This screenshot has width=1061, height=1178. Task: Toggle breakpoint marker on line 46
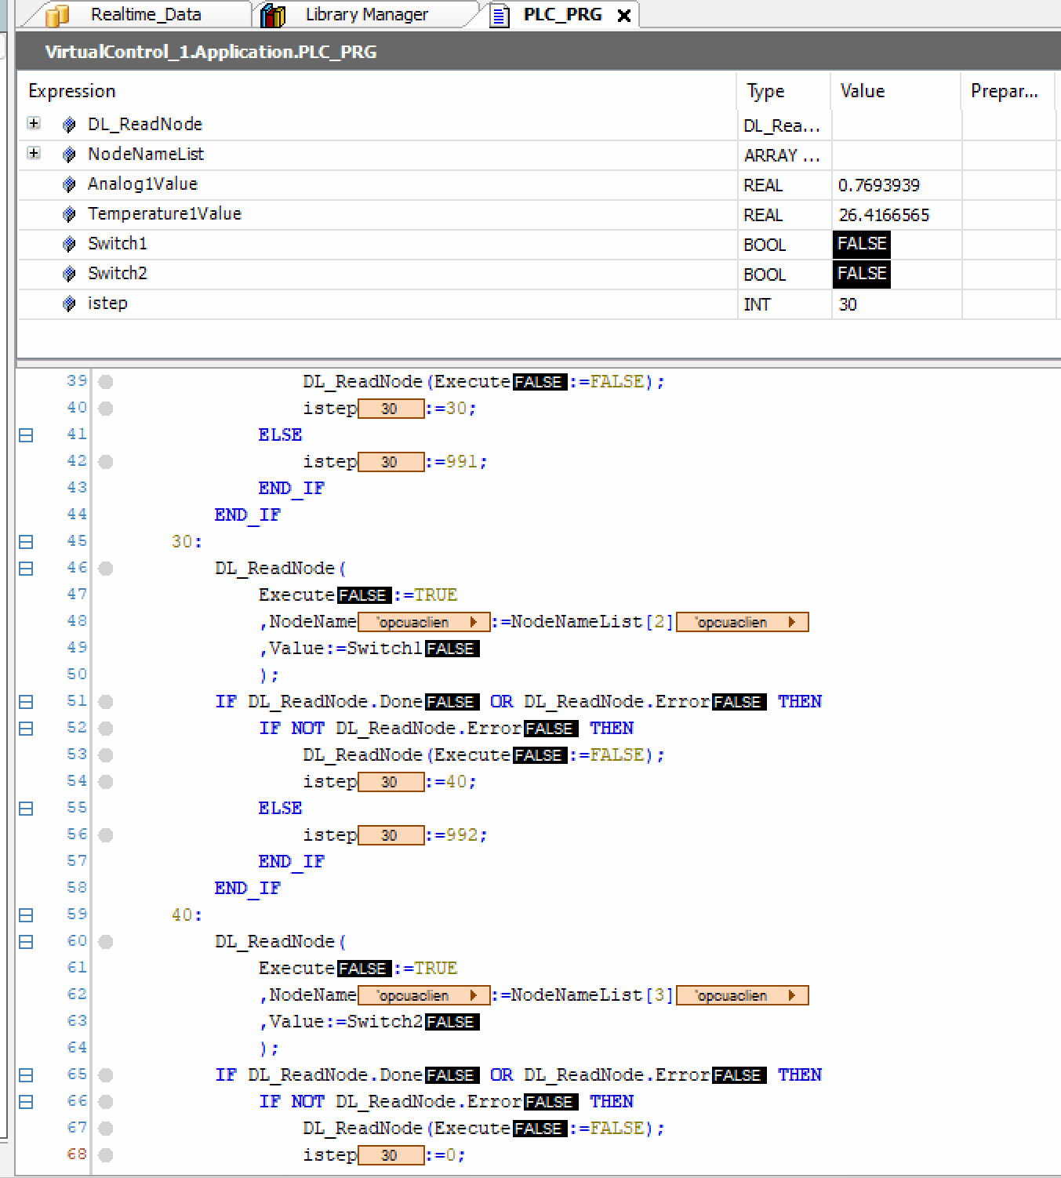click(x=106, y=569)
